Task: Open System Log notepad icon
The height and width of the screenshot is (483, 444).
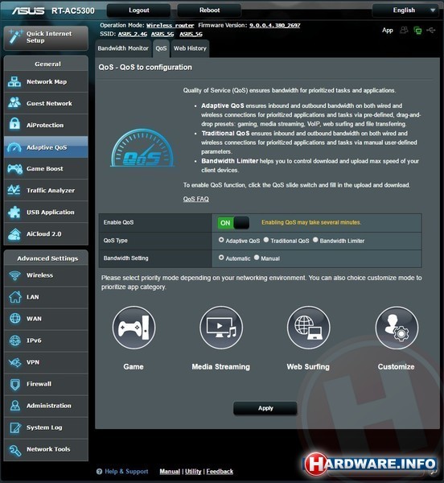Action: tap(15, 427)
